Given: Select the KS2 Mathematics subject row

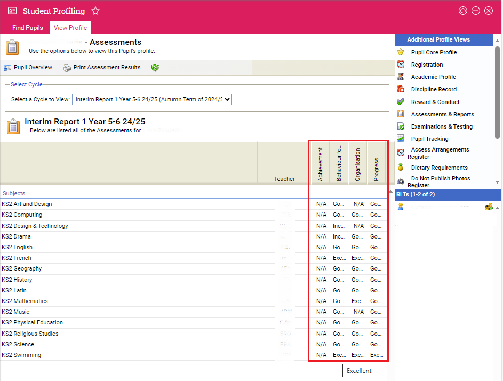Looking at the screenshot, I should (25, 301).
